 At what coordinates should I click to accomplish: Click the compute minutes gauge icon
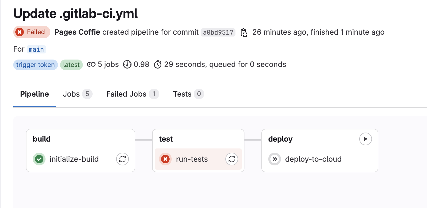click(x=127, y=65)
